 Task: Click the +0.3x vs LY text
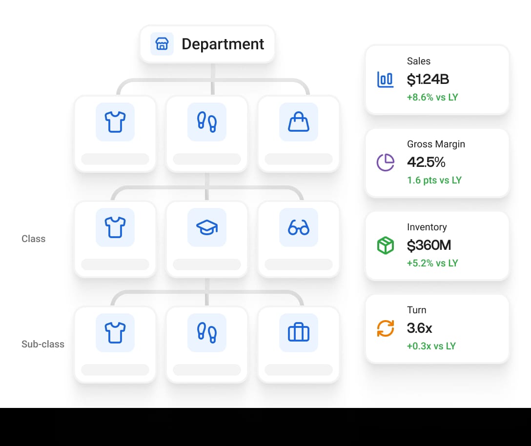click(x=431, y=346)
